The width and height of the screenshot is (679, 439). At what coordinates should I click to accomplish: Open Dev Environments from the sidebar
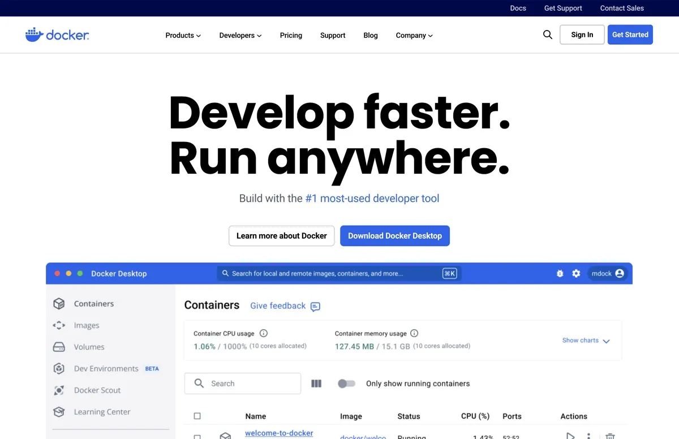tap(107, 368)
